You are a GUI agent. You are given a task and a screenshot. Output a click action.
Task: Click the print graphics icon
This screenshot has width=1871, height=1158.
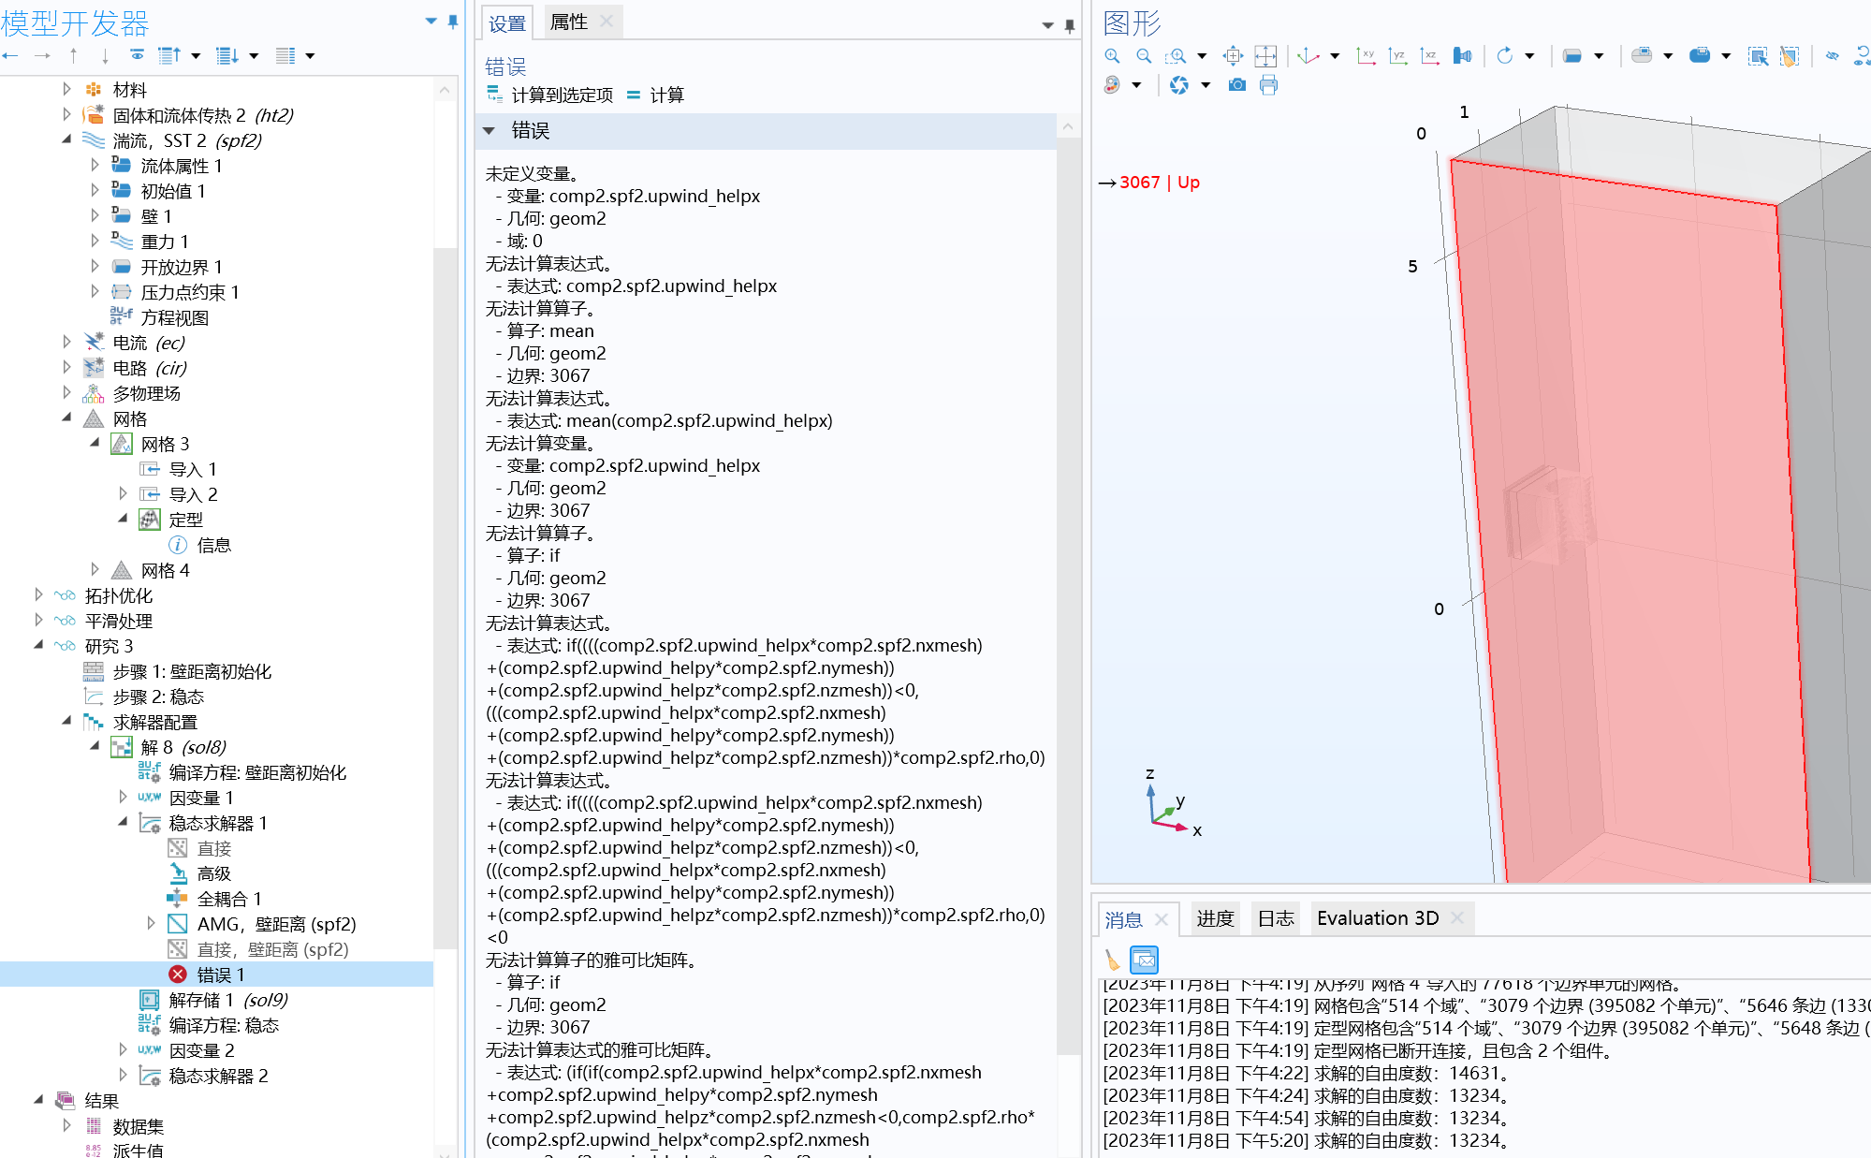click(1268, 85)
